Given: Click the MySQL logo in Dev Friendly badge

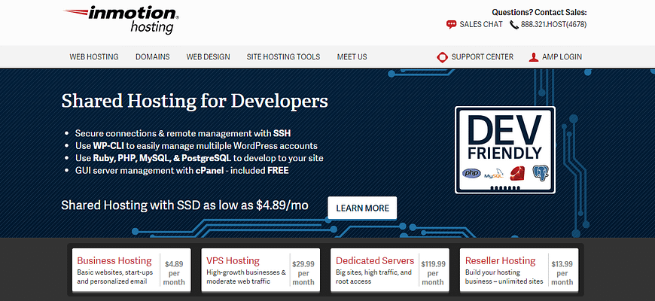Looking at the screenshot, I should click(493, 174).
